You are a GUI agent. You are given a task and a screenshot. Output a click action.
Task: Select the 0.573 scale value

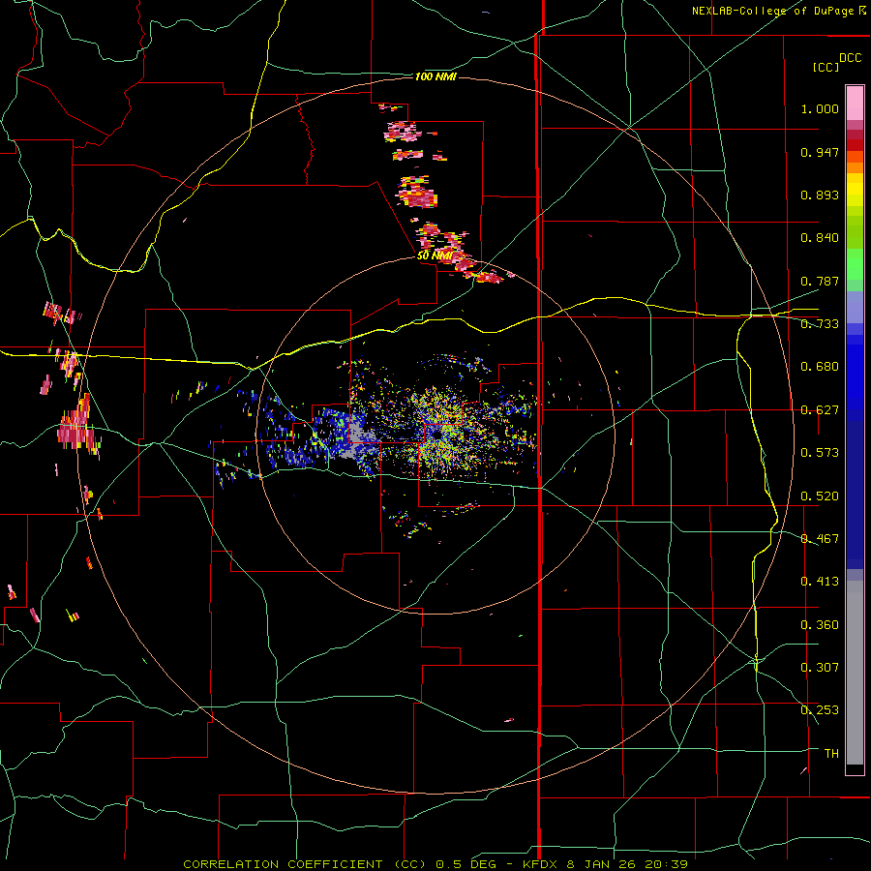(x=820, y=453)
